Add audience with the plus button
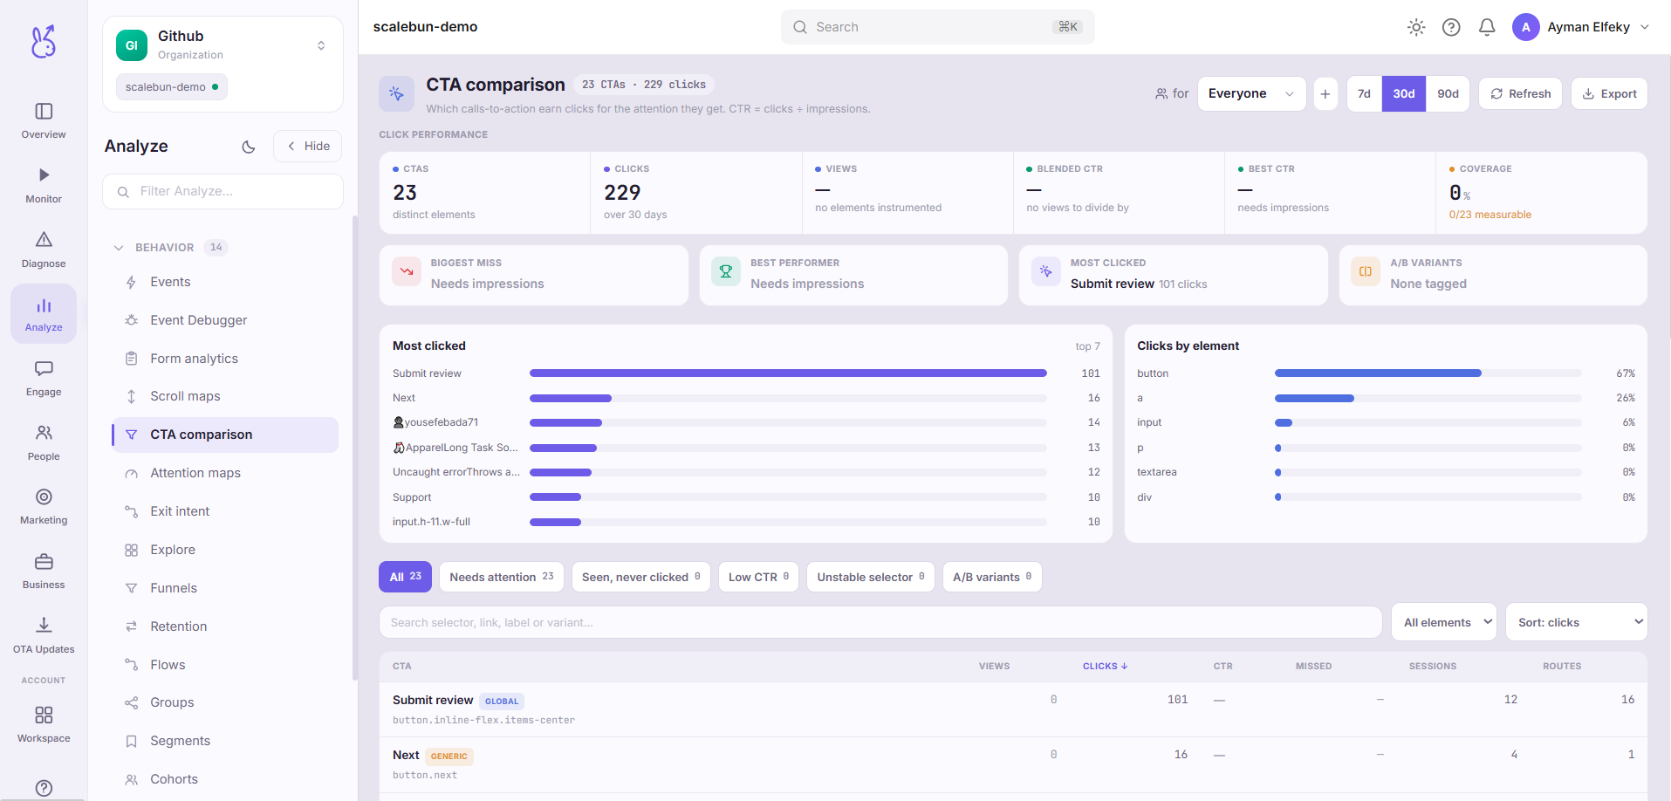 pos(1325,93)
